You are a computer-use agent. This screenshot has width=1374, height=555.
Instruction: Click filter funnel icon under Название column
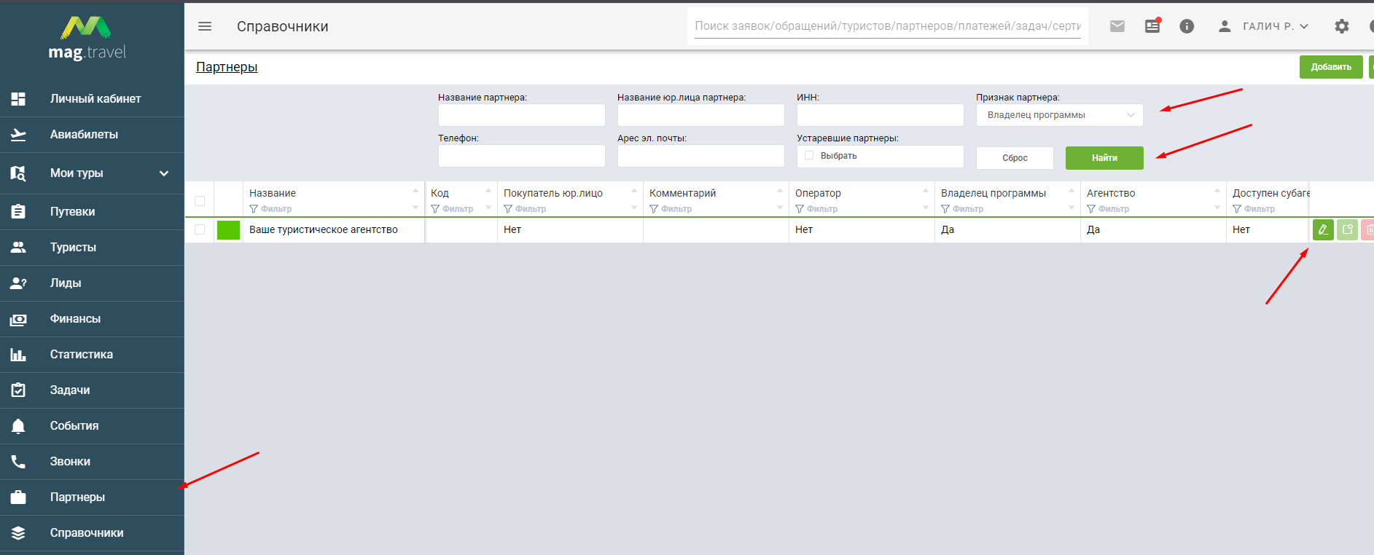click(254, 209)
